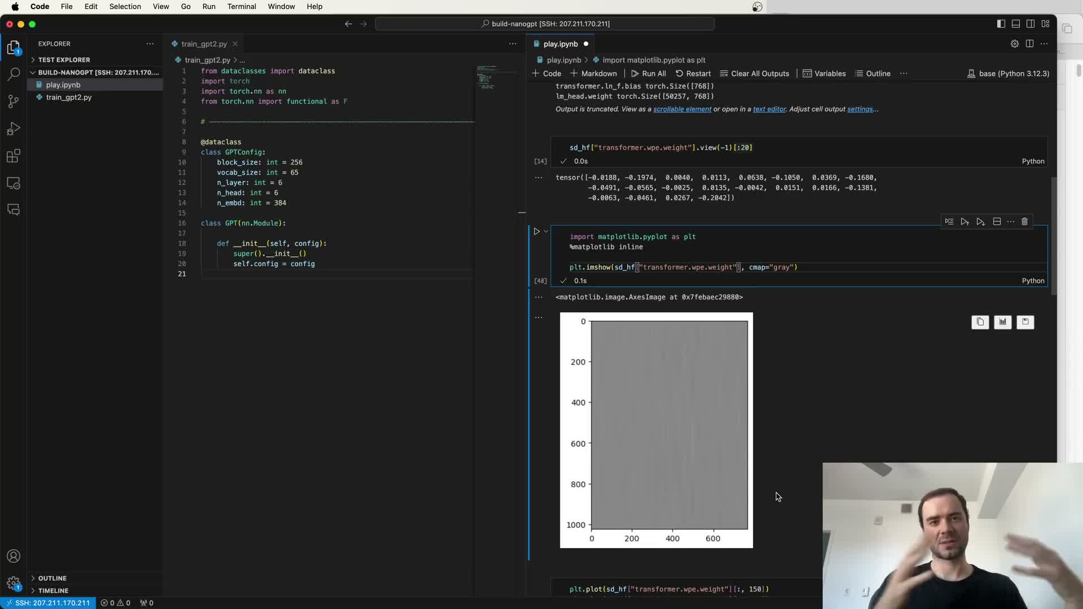The width and height of the screenshot is (1083, 609).
Task: Open Remote Explorer in activity bar
Action: click(14, 184)
